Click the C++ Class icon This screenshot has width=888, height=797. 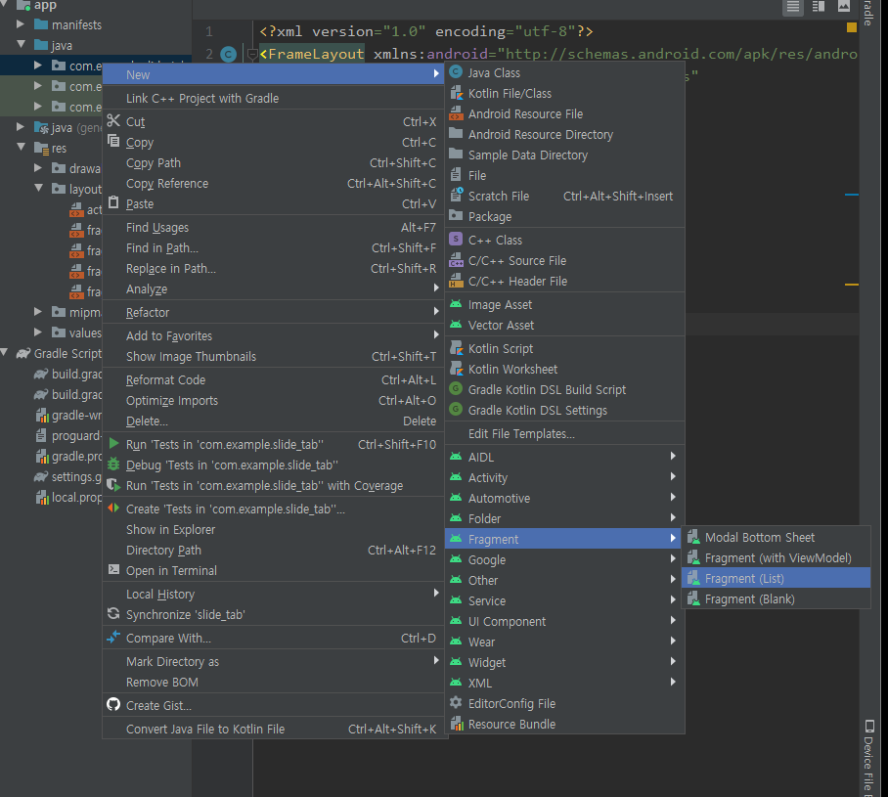(456, 240)
